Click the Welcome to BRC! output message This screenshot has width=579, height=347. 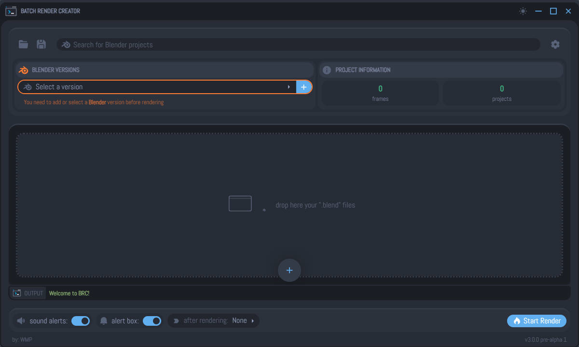69,293
